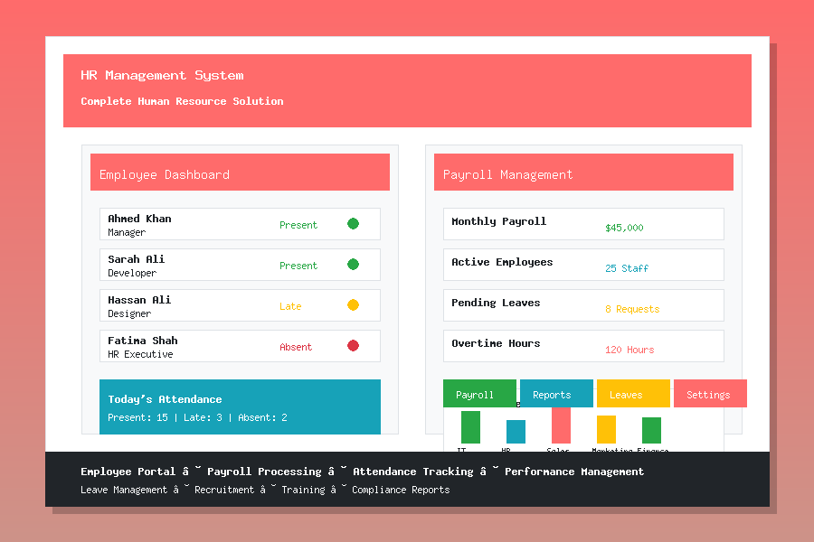Image resolution: width=814 pixels, height=542 pixels.
Task: Open the Monthly Payroll card
Action: tap(583, 224)
